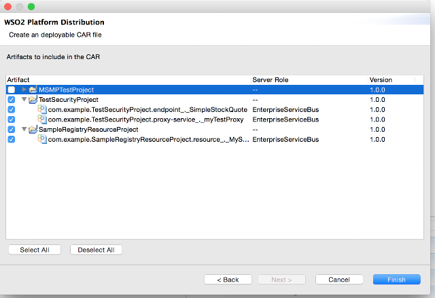Select the MSMPTestProject row label
This screenshot has width=435, height=298.
(x=67, y=90)
